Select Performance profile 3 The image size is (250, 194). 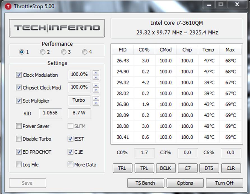pos(64,52)
